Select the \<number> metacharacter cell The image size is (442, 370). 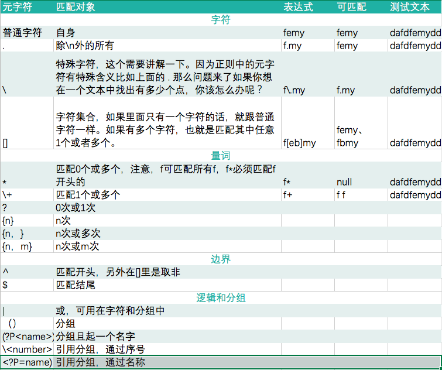pos(27,350)
